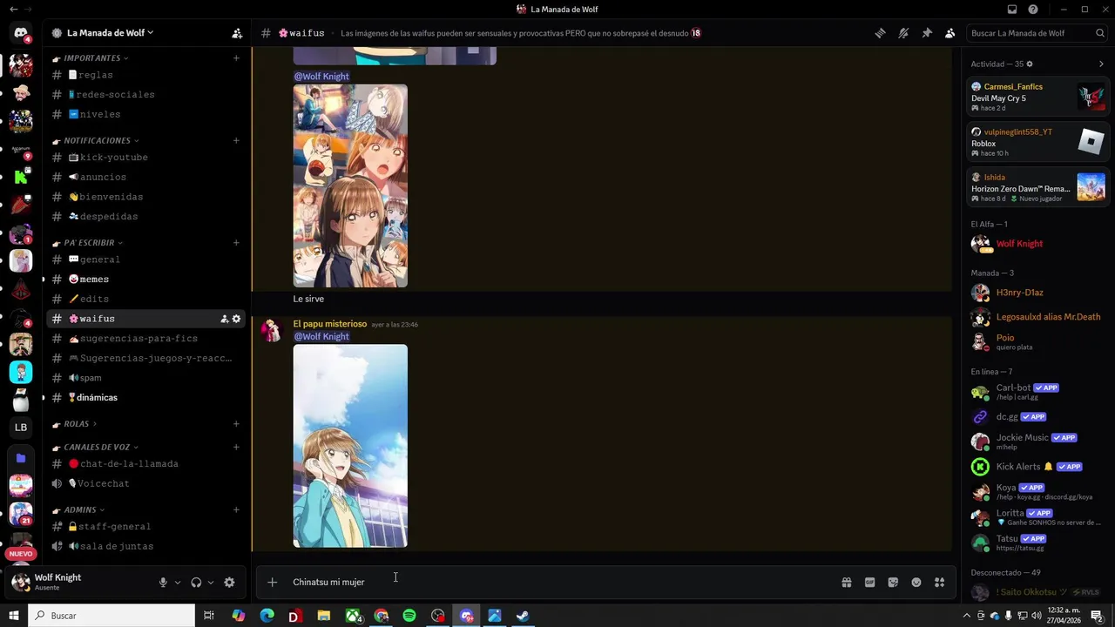Open Discord direct messages home icon

tap(21, 33)
